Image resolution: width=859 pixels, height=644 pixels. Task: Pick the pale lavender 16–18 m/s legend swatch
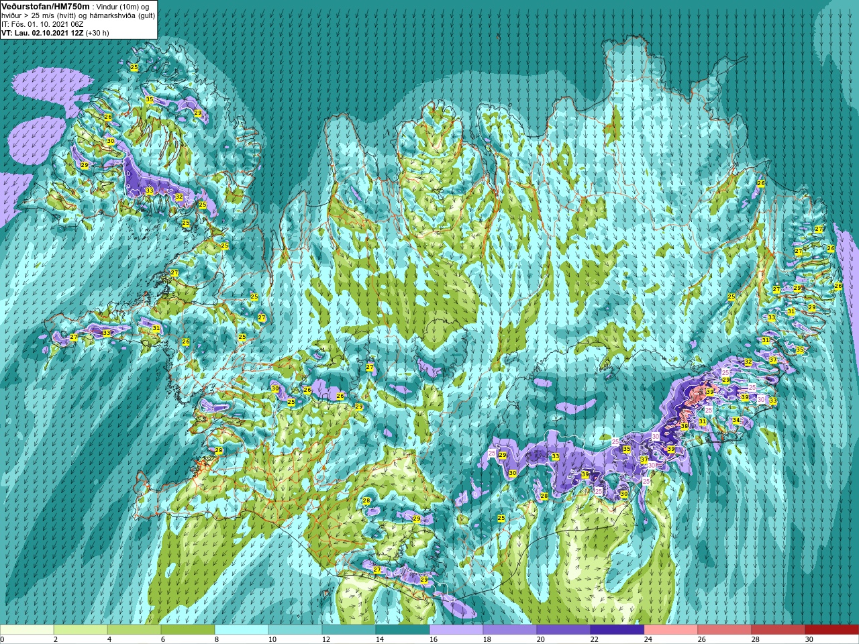pos(456,630)
